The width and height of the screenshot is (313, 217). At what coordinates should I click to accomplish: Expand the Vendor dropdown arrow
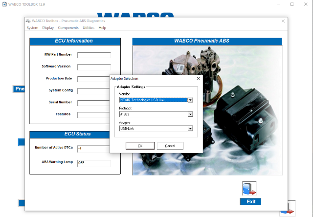tap(190, 100)
